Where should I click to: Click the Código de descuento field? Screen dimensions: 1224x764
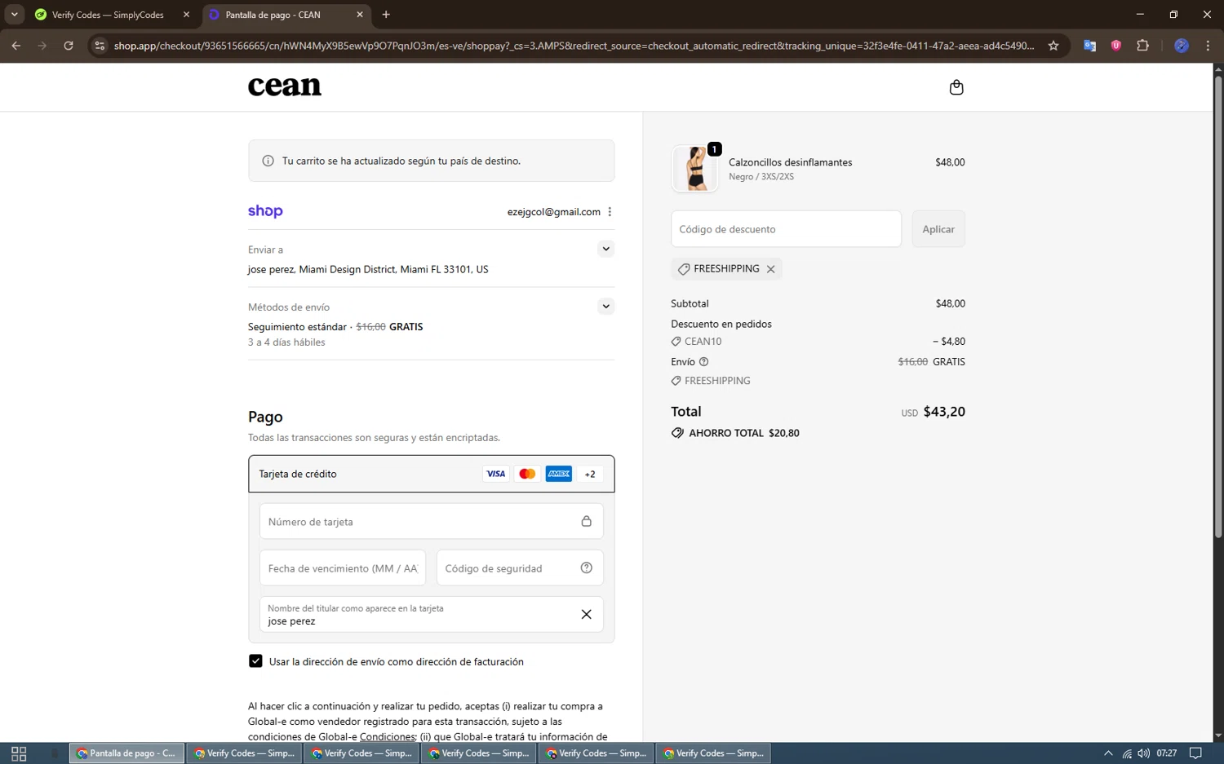(x=786, y=229)
